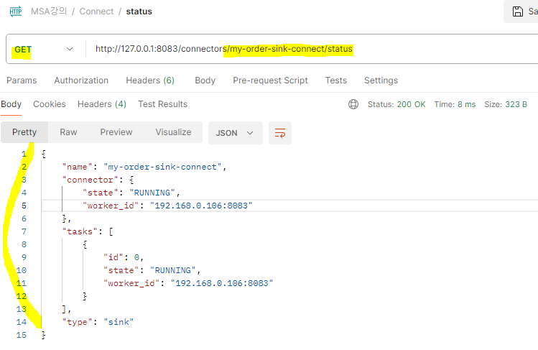Open the JSON format dropdown

[x=236, y=133]
